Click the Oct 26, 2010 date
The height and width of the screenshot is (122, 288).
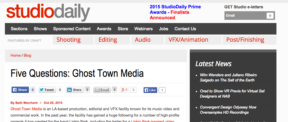click(x=53, y=103)
